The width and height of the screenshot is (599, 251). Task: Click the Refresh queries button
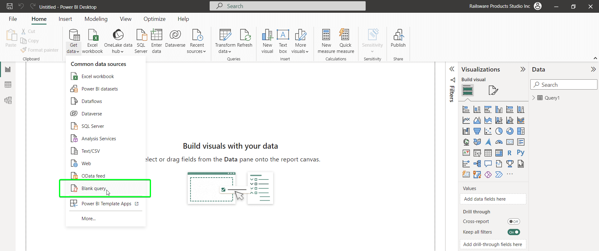pos(245,39)
